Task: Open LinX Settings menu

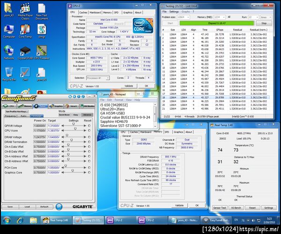Action: click(174, 12)
